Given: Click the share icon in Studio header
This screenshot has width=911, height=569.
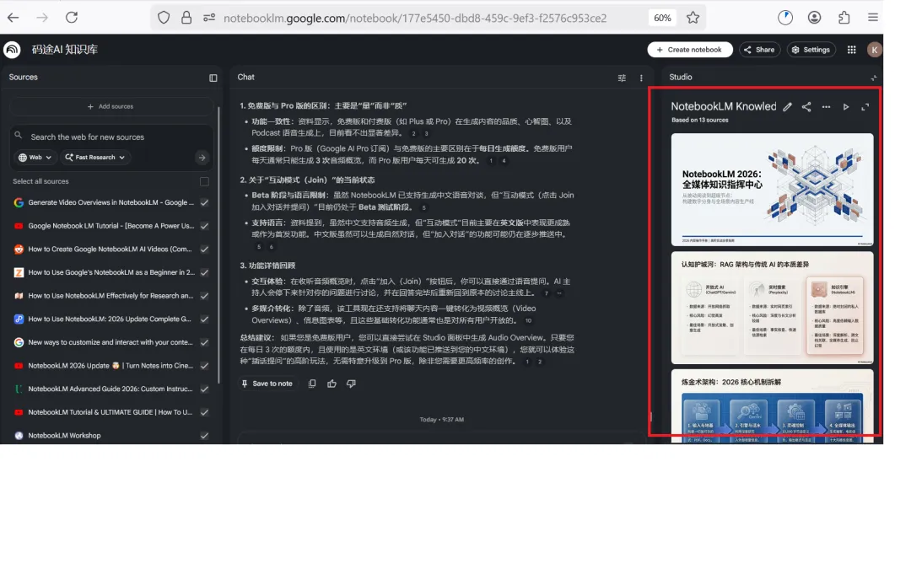Looking at the screenshot, I should (806, 107).
